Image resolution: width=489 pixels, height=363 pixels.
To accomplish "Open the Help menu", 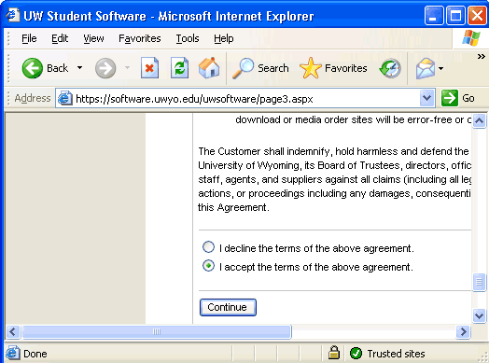I will point(224,38).
